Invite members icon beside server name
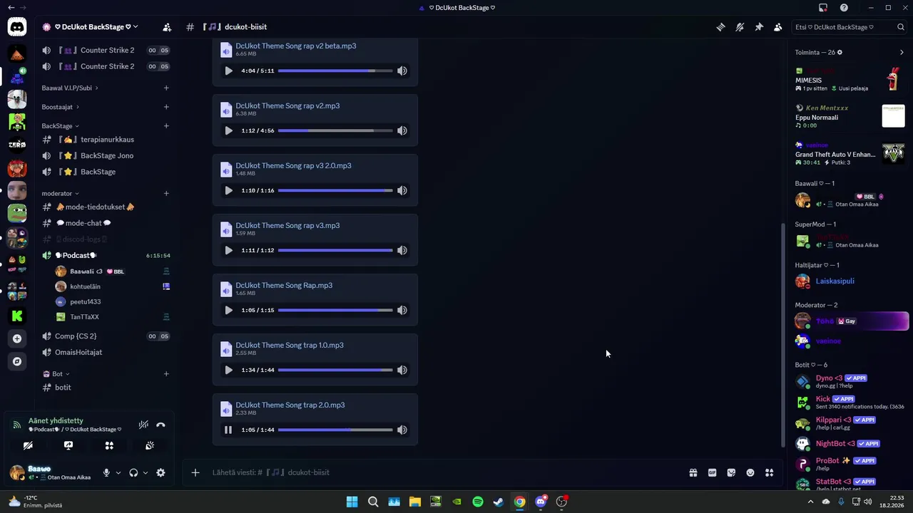Image resolution: width=913 pixels, height=513 pixels. point(167,27)
